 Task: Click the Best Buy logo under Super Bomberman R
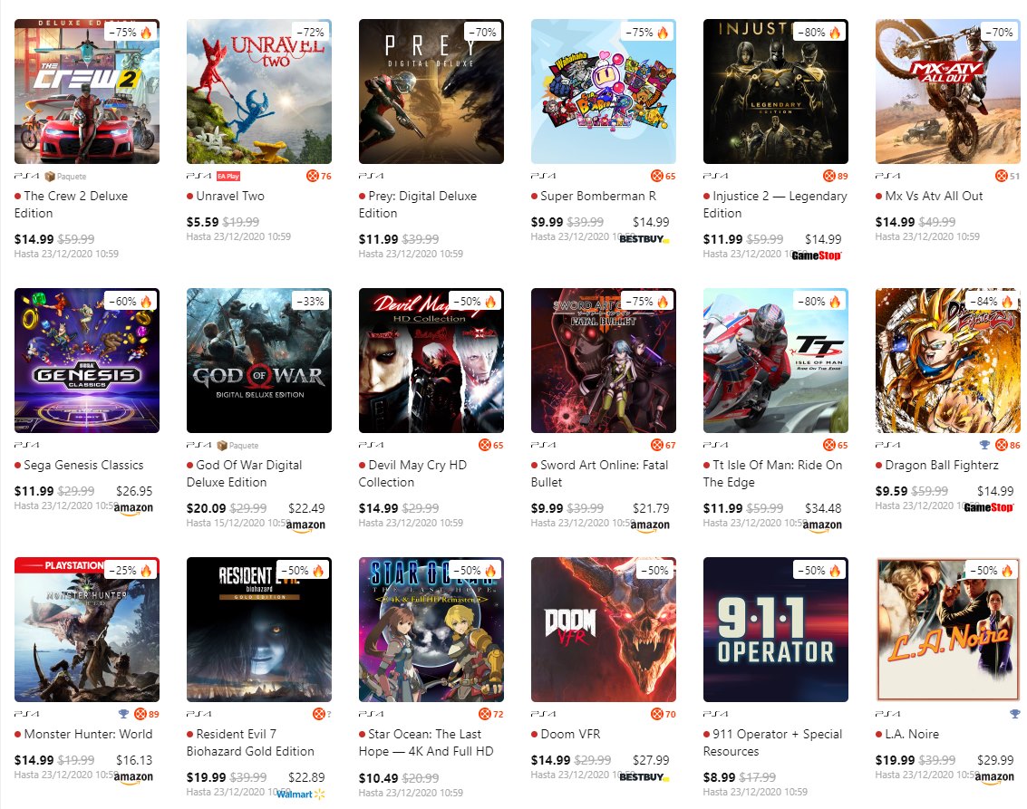[644, 239]
